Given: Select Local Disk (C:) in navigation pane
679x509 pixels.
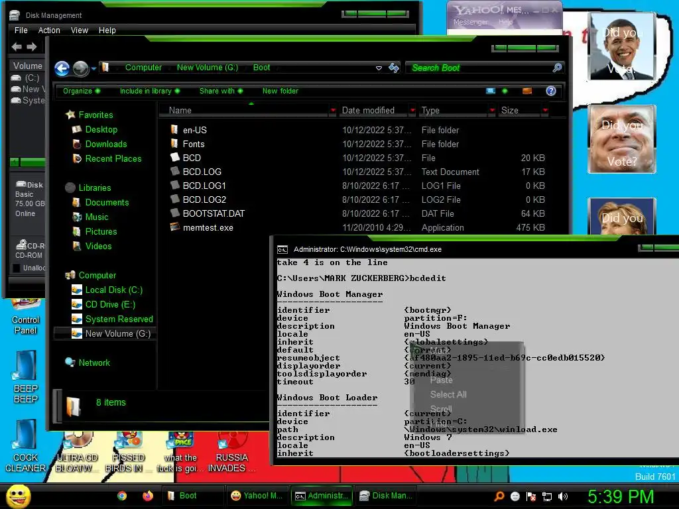Looking at the screenshot, I should click(114, 290).
